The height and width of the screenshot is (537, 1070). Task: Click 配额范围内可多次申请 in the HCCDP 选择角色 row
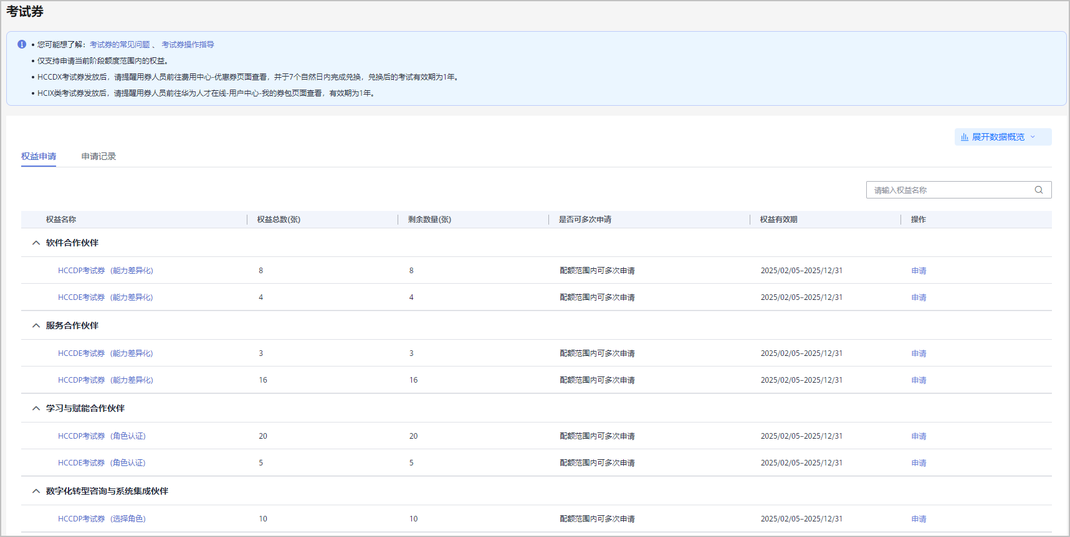click(x=597, y=519)
